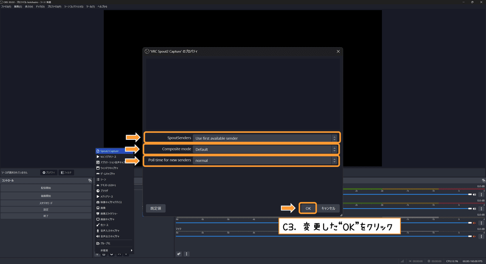The width and height of the screenshot is (486, 264).
Task: Add a メディアソース media source
Action: point(114,196)
